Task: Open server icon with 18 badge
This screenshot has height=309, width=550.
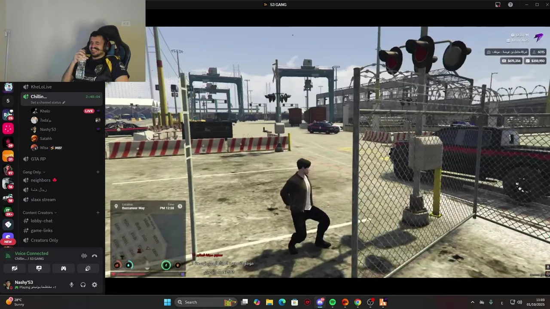Action: (x=8, y=197)
